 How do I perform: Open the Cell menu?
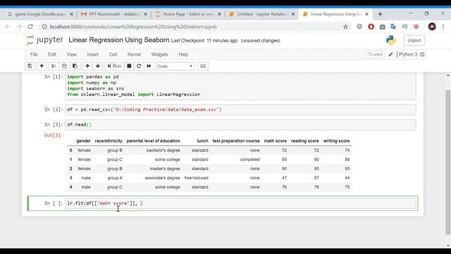coord(113,54)
